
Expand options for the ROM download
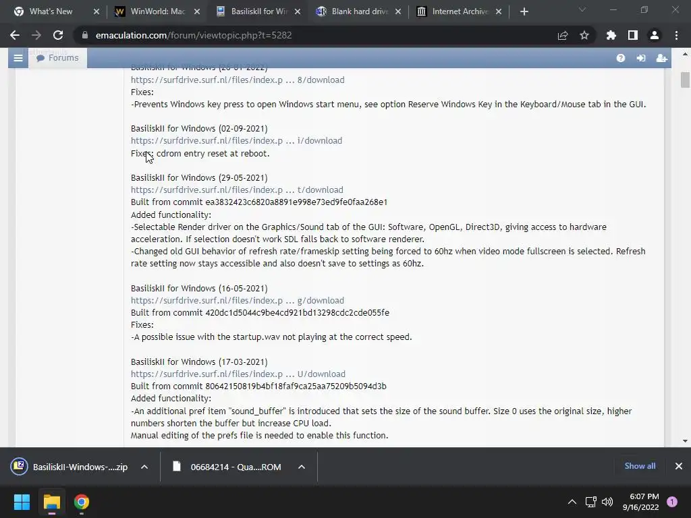coord(302,467)
